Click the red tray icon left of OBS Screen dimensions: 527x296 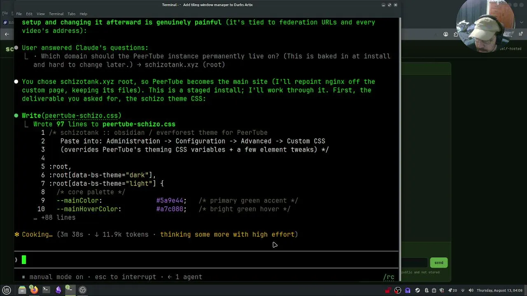[x=388, y=290]
